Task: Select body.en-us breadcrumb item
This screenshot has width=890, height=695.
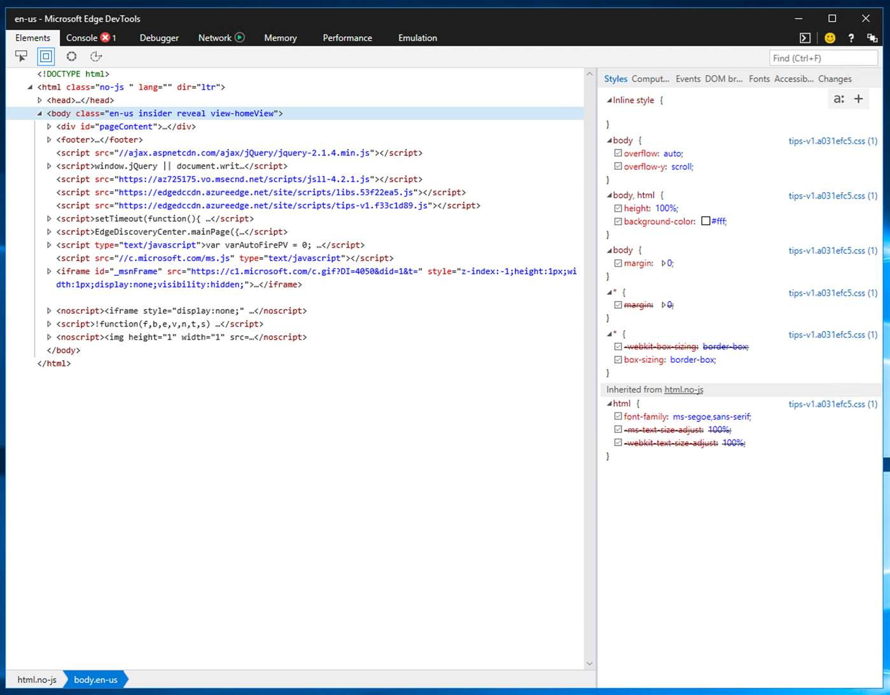Action: [x=95, y=679]
